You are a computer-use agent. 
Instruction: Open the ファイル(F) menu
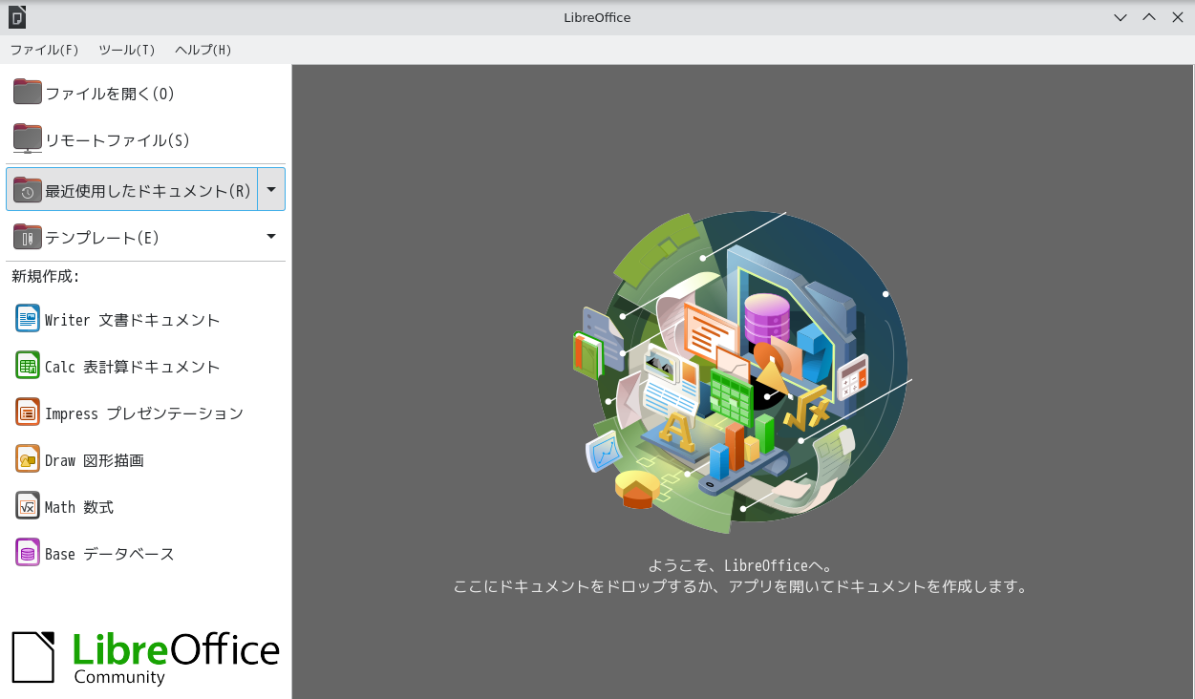(x=44, y=50)
